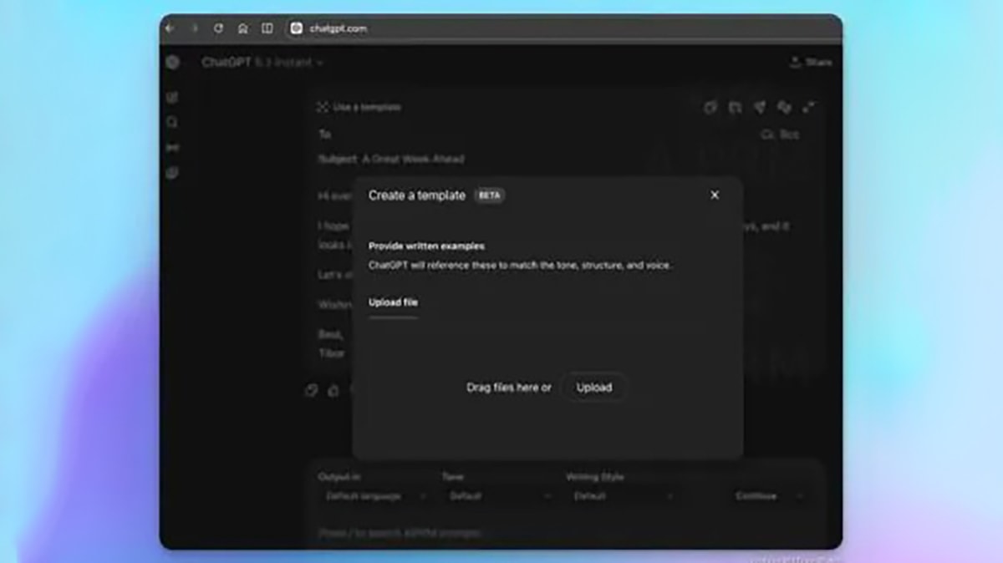The height and width of the screenshot is (563, 1003).
Task: Open search chats magnifier icon
Action: 172,123
